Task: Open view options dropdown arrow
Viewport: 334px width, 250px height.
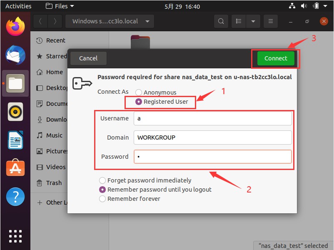Action: click(253, 21)
